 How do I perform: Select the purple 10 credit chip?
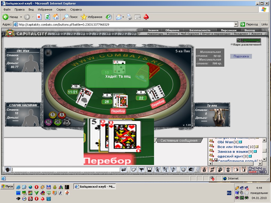tap(48, 122)
